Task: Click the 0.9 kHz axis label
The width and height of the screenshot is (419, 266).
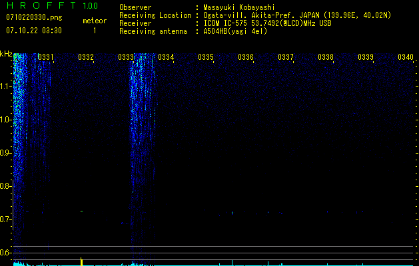Action: pyautogui.click(x=5, y=153)
